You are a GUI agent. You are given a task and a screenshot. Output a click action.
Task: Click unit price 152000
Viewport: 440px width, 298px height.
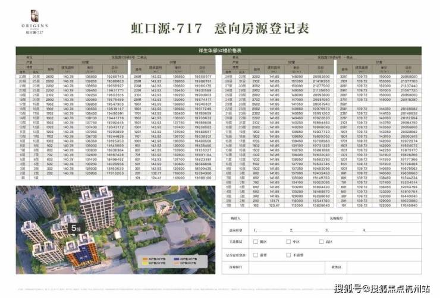point(385,85)
